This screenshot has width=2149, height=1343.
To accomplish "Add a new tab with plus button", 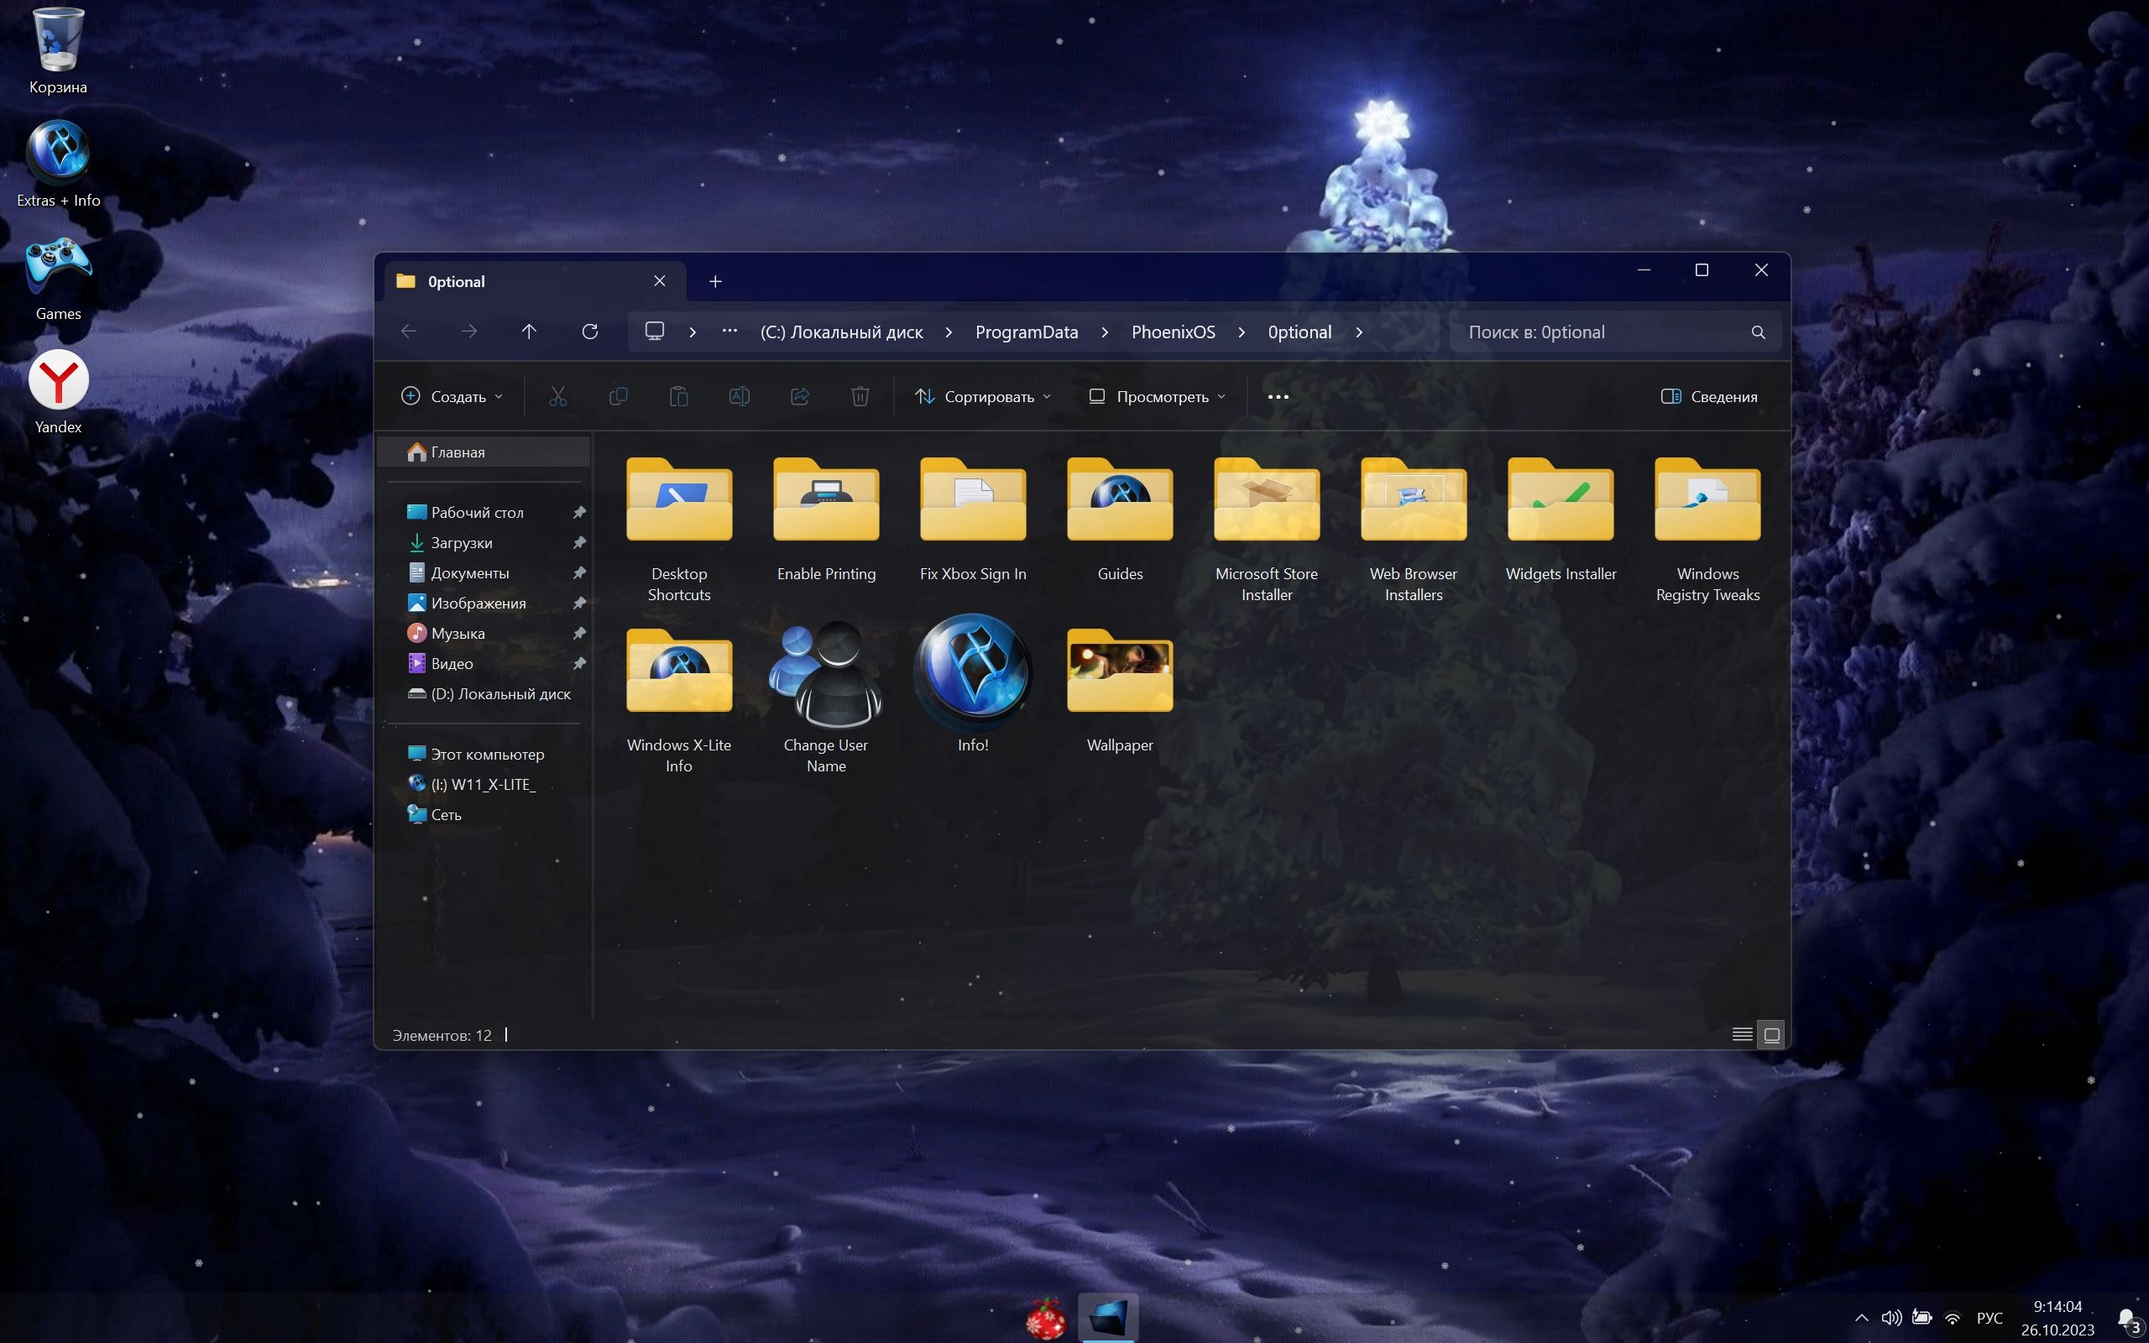I will coord(715,281).
